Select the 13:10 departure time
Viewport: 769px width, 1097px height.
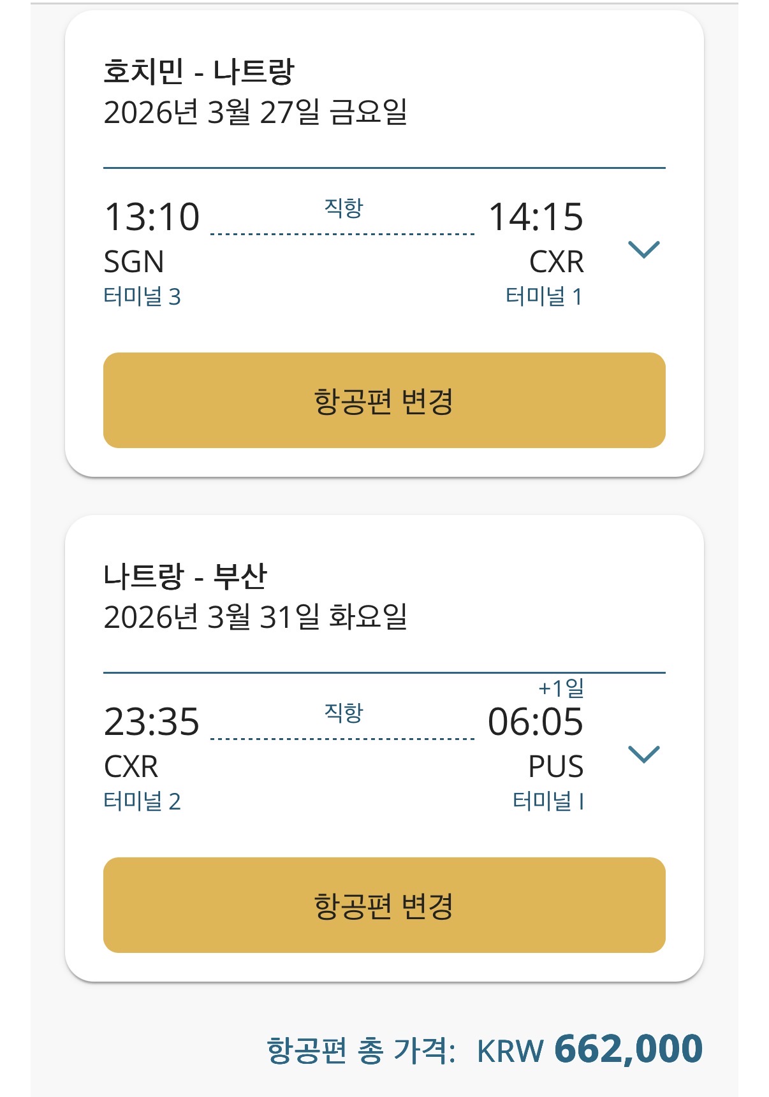[152, 217]
